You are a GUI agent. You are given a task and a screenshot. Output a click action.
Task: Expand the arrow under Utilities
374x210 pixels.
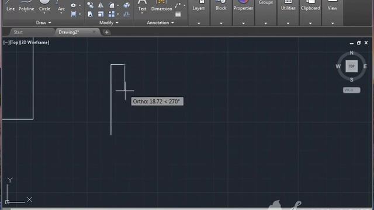[x=288, y=23]
